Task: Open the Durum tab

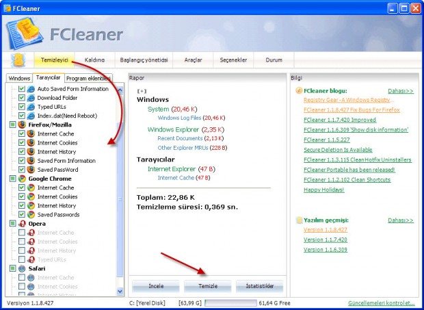Action: [274, 60]
